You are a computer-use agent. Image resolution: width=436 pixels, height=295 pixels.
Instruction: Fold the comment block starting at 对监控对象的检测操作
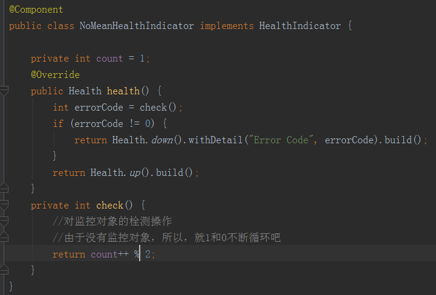pos(4,221)
